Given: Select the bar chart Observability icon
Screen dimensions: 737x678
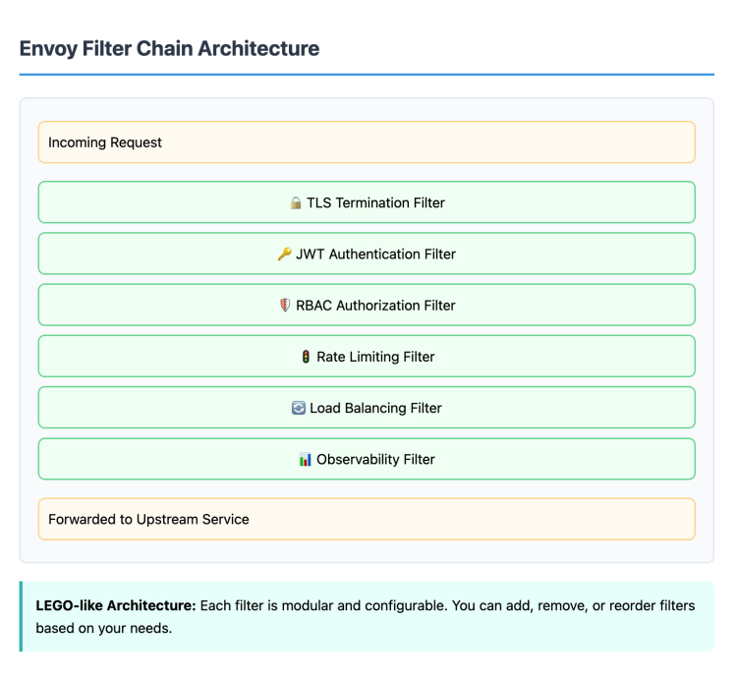Looking at the screenshot, I should tap(305, 459).
